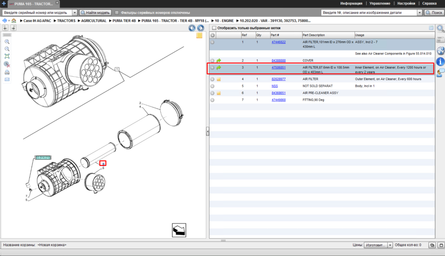Open 'Управление' menu
Screen dimensions: 445x256
[380, 4]
